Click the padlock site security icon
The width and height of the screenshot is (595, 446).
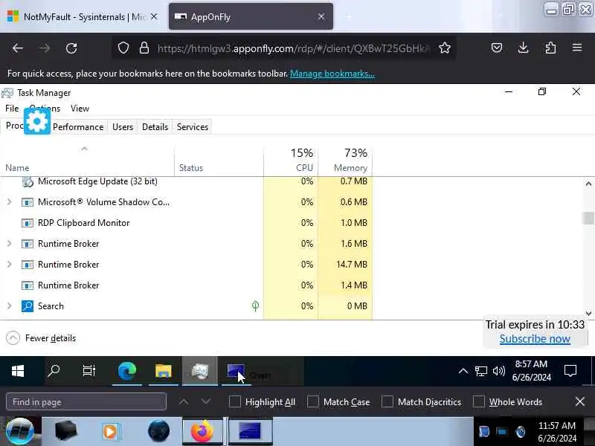tap(144, 48)
